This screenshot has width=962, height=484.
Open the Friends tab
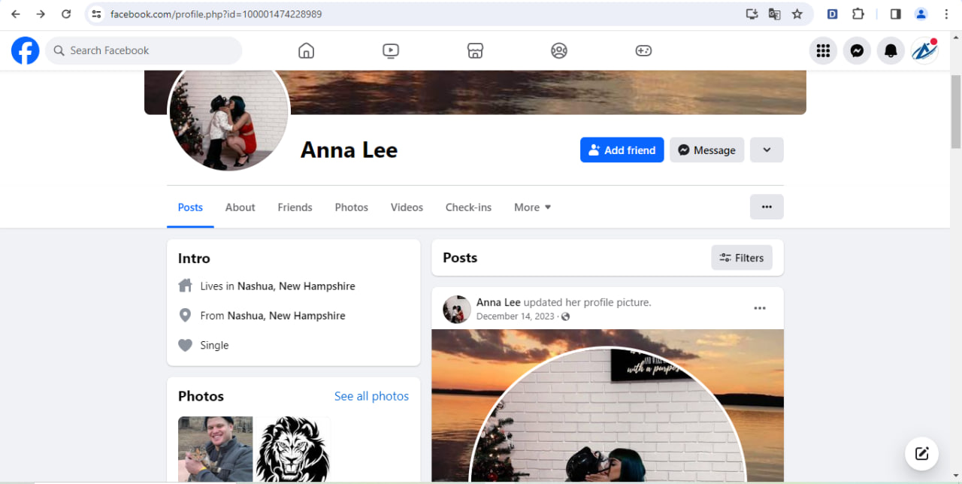point(295,207)
